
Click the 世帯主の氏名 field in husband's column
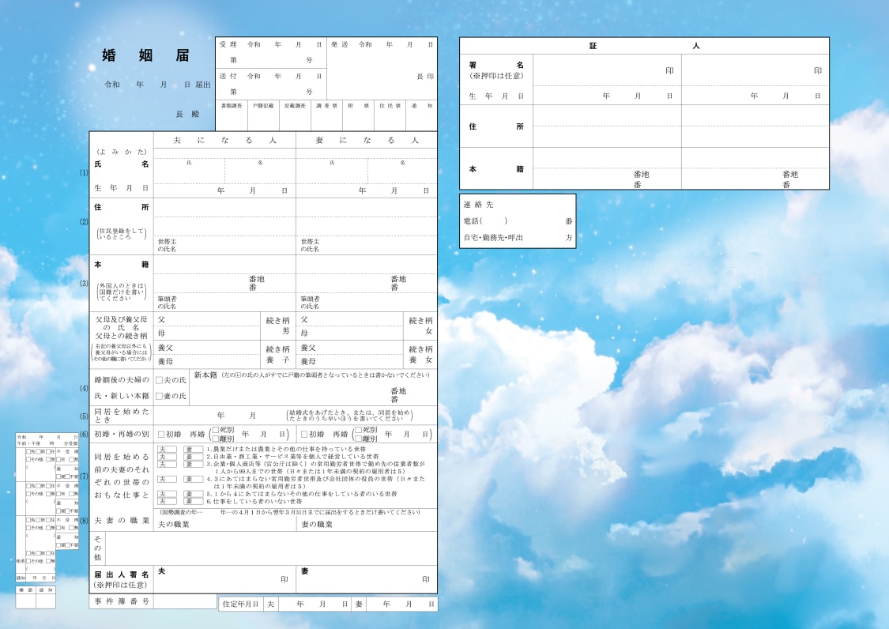pos(224,245)
